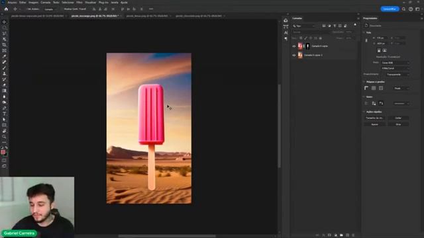Open the color mode (Cores RGB) dropdown

pos(396,63)
